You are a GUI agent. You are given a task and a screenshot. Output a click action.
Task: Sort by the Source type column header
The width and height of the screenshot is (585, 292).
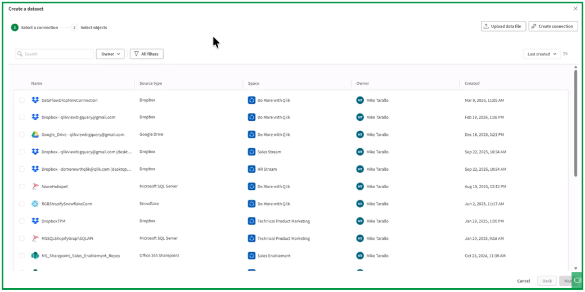[151, 83]
